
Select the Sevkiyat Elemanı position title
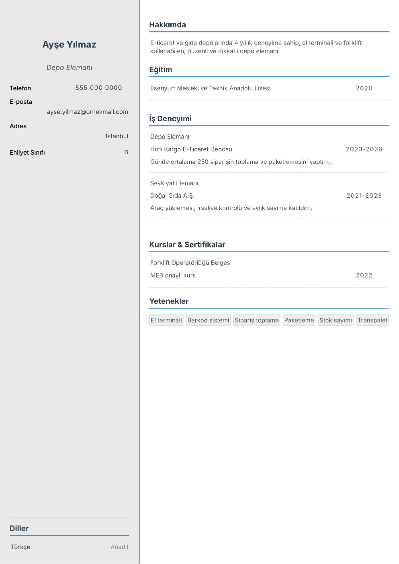[x=174, y=183]
